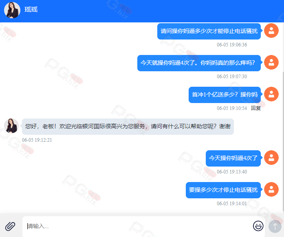The height and width of the screenshot is (237, 284).
Task: Click the 回复 reply link
Action: point(256,108)
